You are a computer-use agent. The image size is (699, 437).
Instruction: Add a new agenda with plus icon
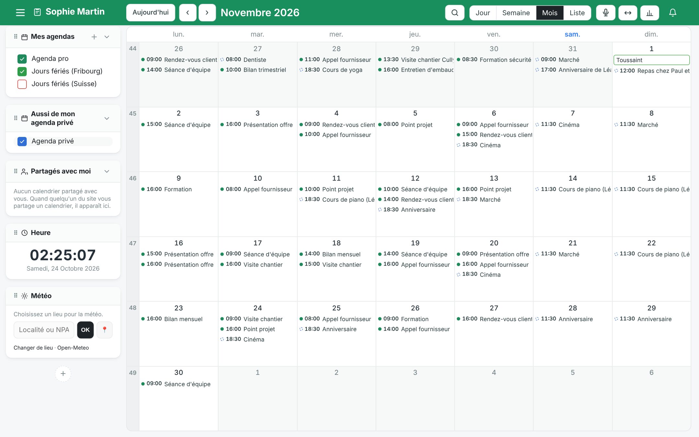pos(94,37)
